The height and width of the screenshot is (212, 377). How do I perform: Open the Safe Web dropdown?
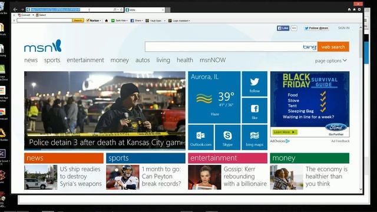pos(120,21)
